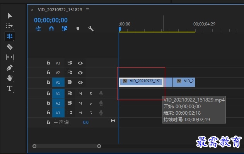Toggle the magnet Snap button in the timeline
Screen dimensions: 244x154
(x=51, y=29)
